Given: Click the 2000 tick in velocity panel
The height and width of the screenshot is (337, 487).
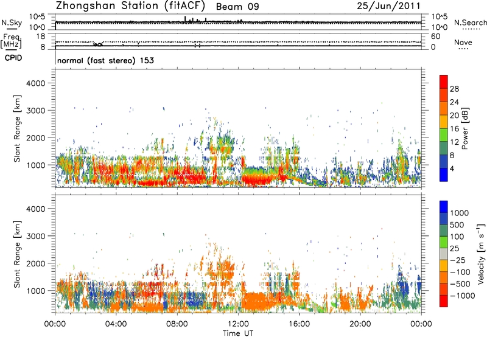Looking at the screenshot, I should coord(35,263).
